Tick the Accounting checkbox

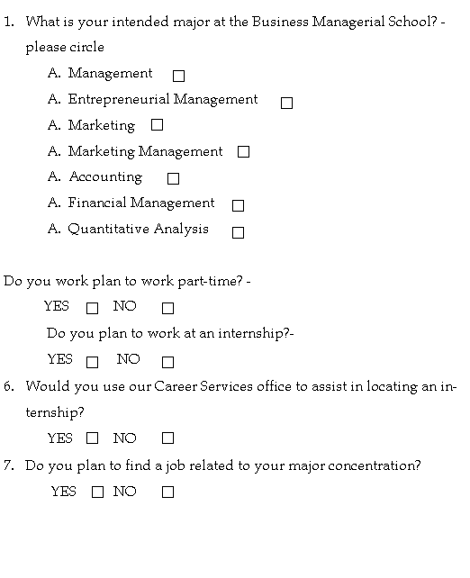[x=173, y=178]
